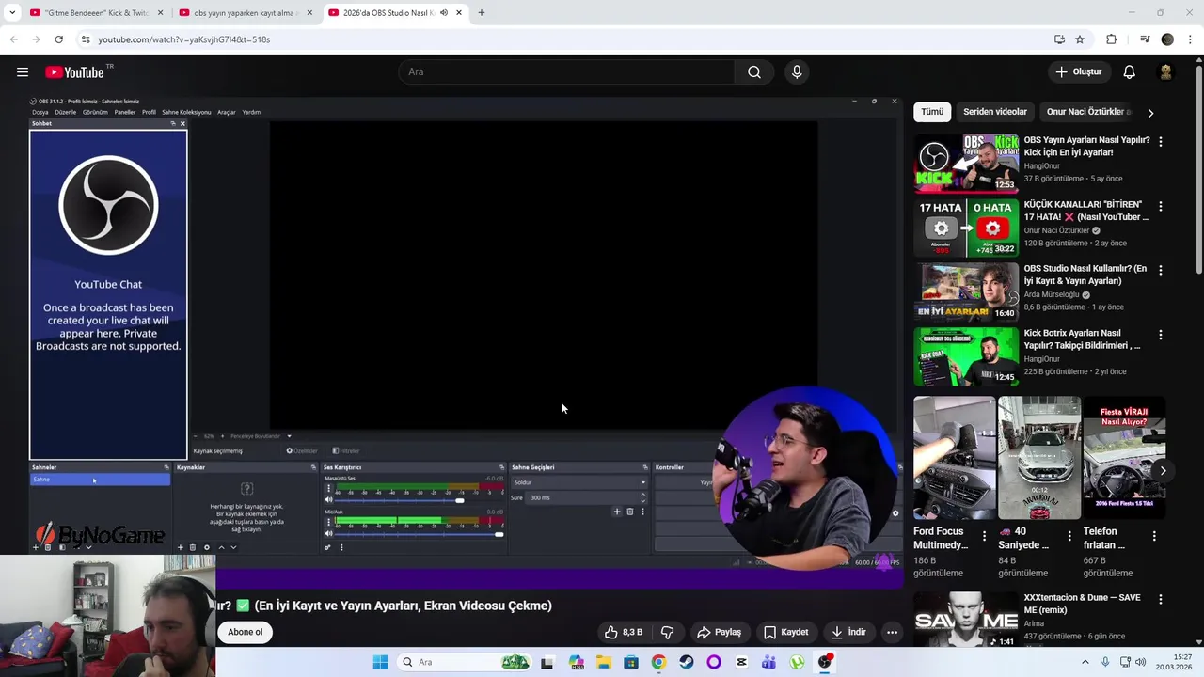Image resolution: width=1204 pixels, height=677 pixels.
Task: Reload the page in Chrome
Action: 58,39
